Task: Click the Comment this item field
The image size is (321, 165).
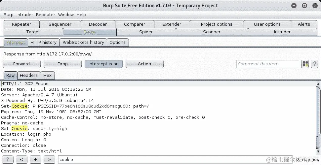Action: [x=267, y=64]
